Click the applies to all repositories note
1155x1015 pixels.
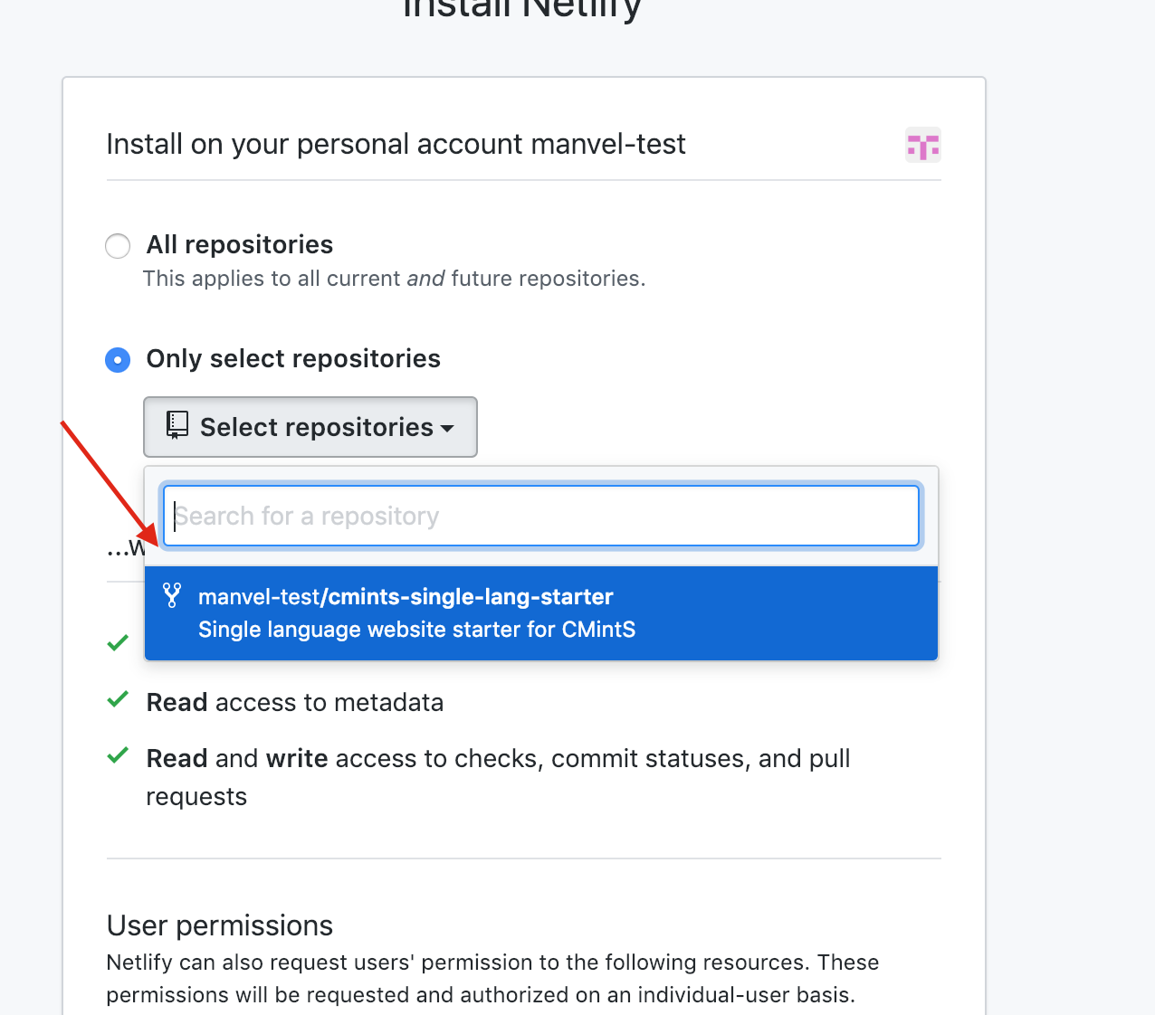point(395,279)
